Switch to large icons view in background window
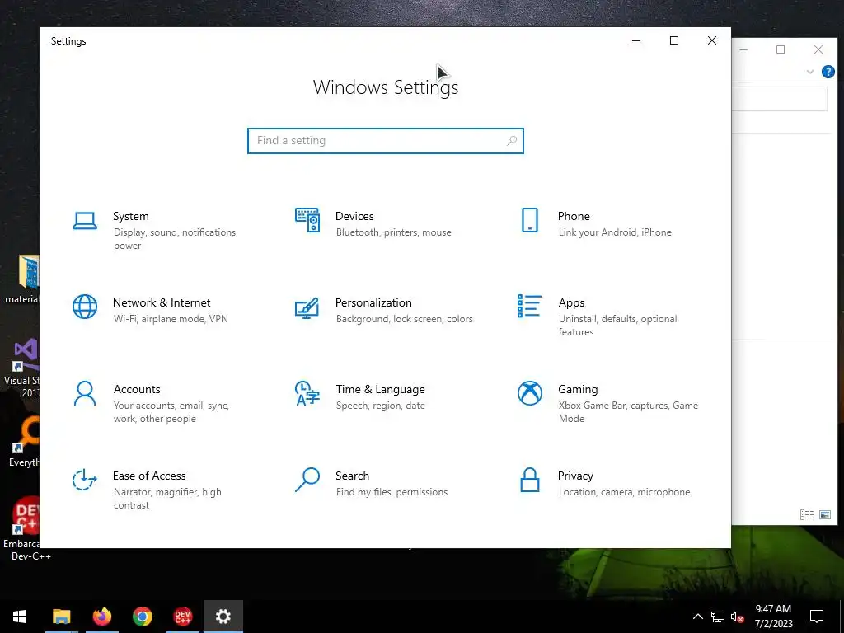 824,514
